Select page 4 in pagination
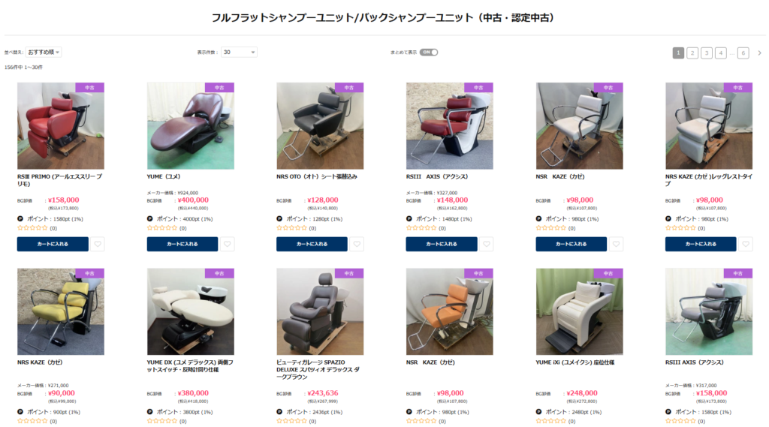 [720, 53]
